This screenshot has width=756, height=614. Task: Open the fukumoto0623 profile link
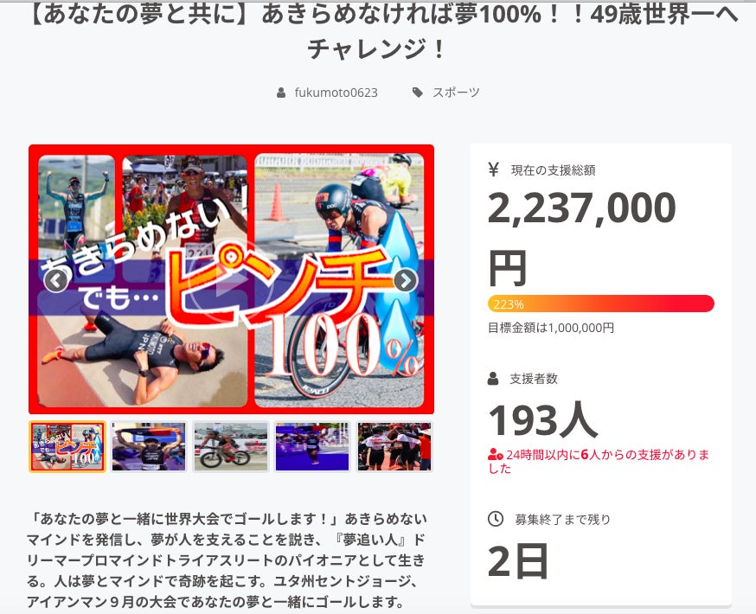(x=336, y=93)
